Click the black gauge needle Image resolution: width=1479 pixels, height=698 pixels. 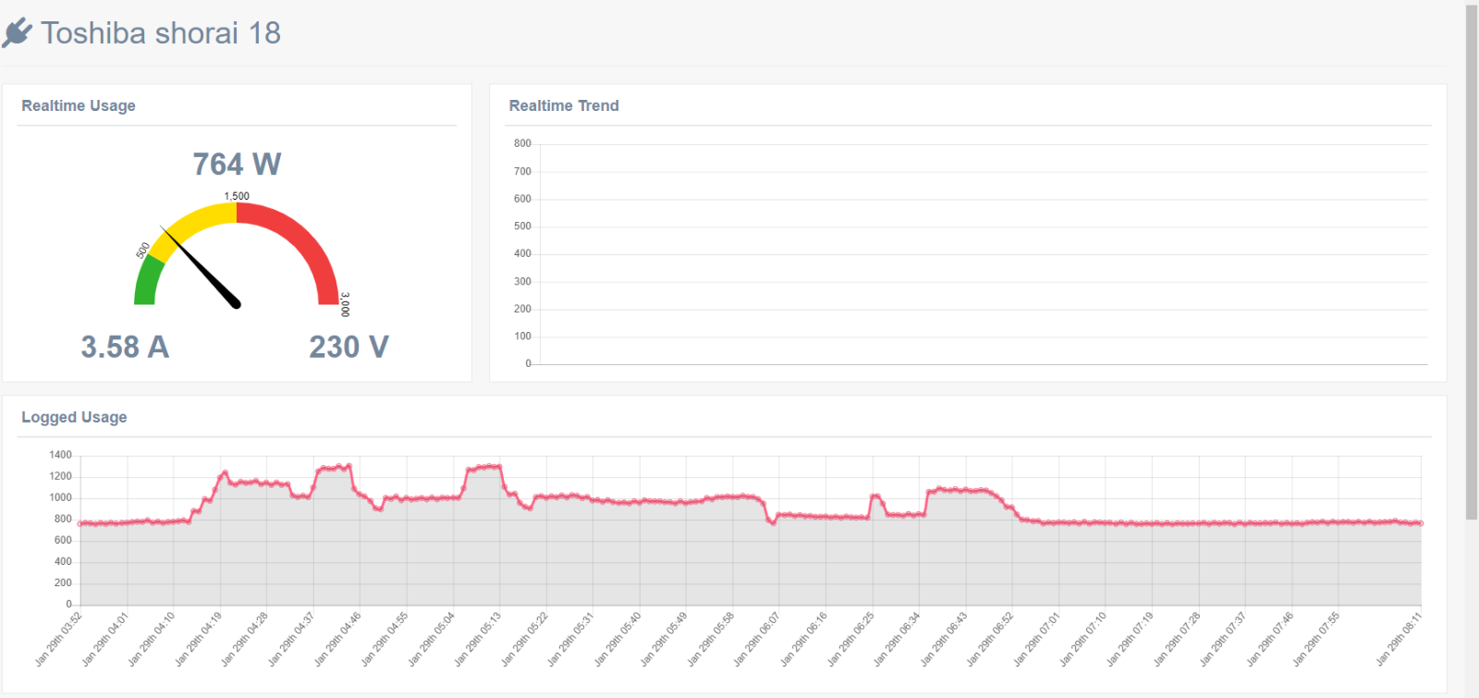pos(201,266)
